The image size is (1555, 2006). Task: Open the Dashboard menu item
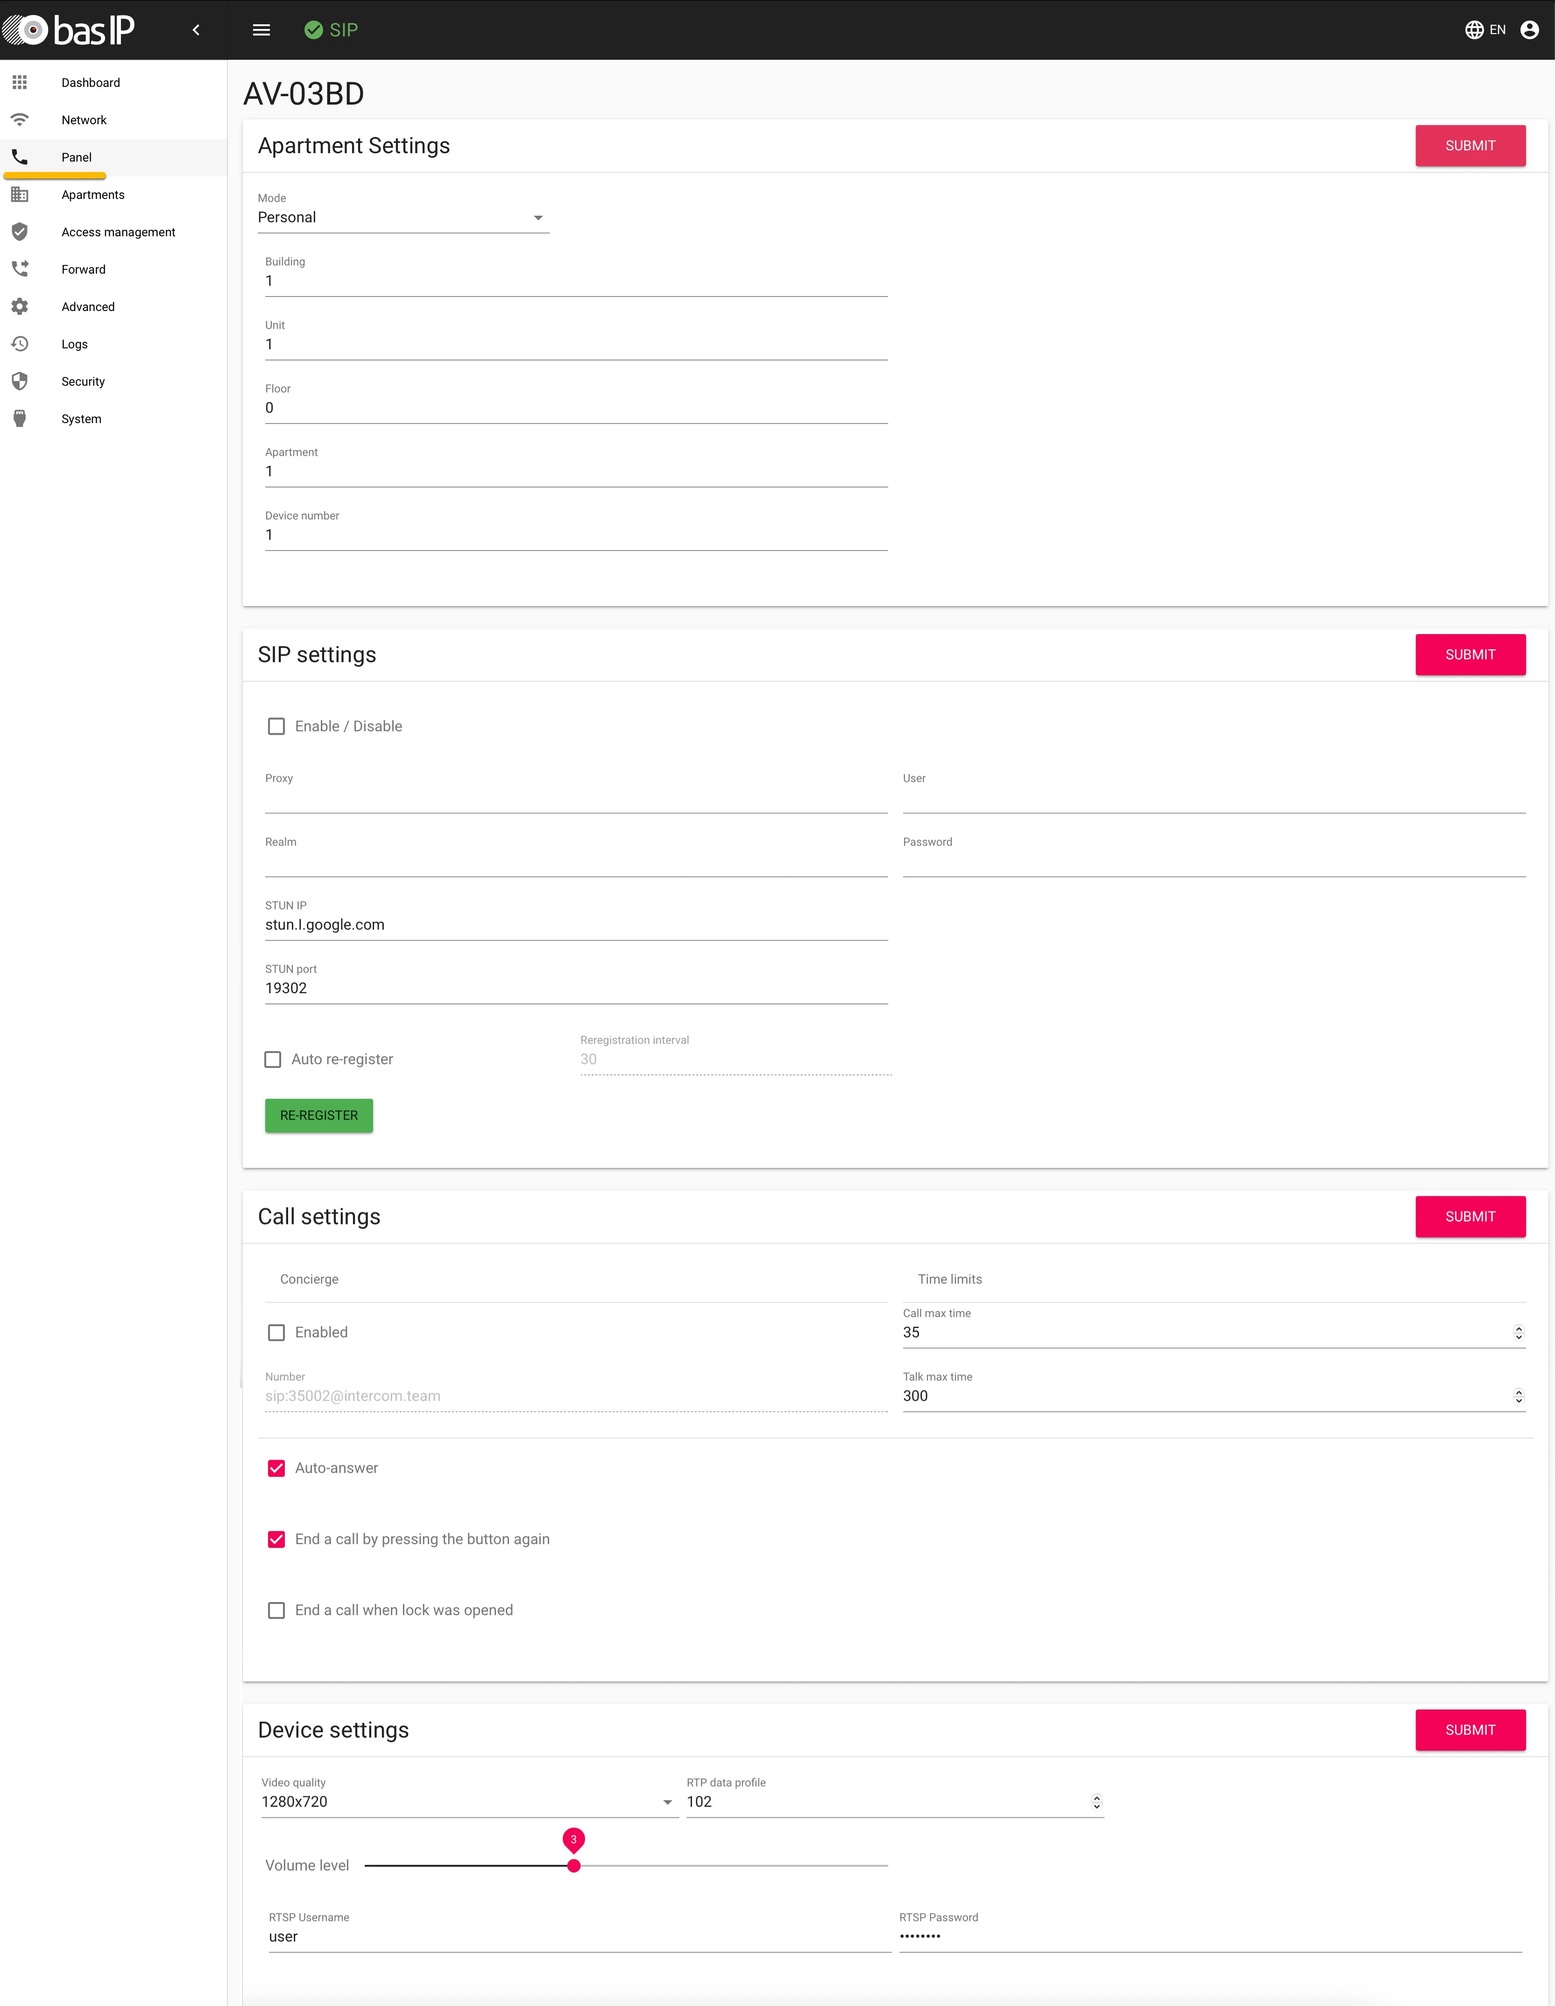[113, 83]
